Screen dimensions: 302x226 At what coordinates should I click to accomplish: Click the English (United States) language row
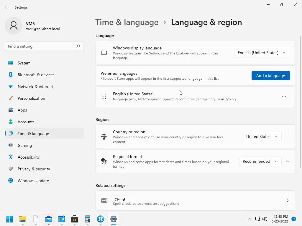point(195,97)
